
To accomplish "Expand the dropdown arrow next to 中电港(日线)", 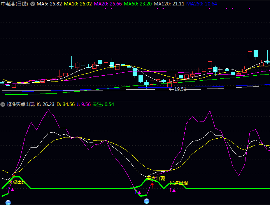I will click(x=32, y=3).
